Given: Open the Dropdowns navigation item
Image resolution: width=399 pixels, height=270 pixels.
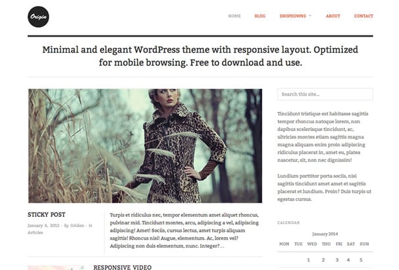Looking at the screenshot, I should point(292,16).
